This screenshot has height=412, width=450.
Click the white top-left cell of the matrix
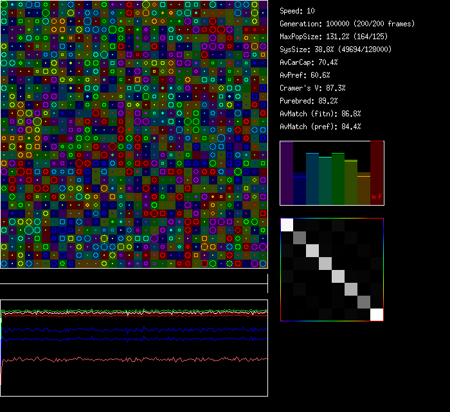(287, 224)
